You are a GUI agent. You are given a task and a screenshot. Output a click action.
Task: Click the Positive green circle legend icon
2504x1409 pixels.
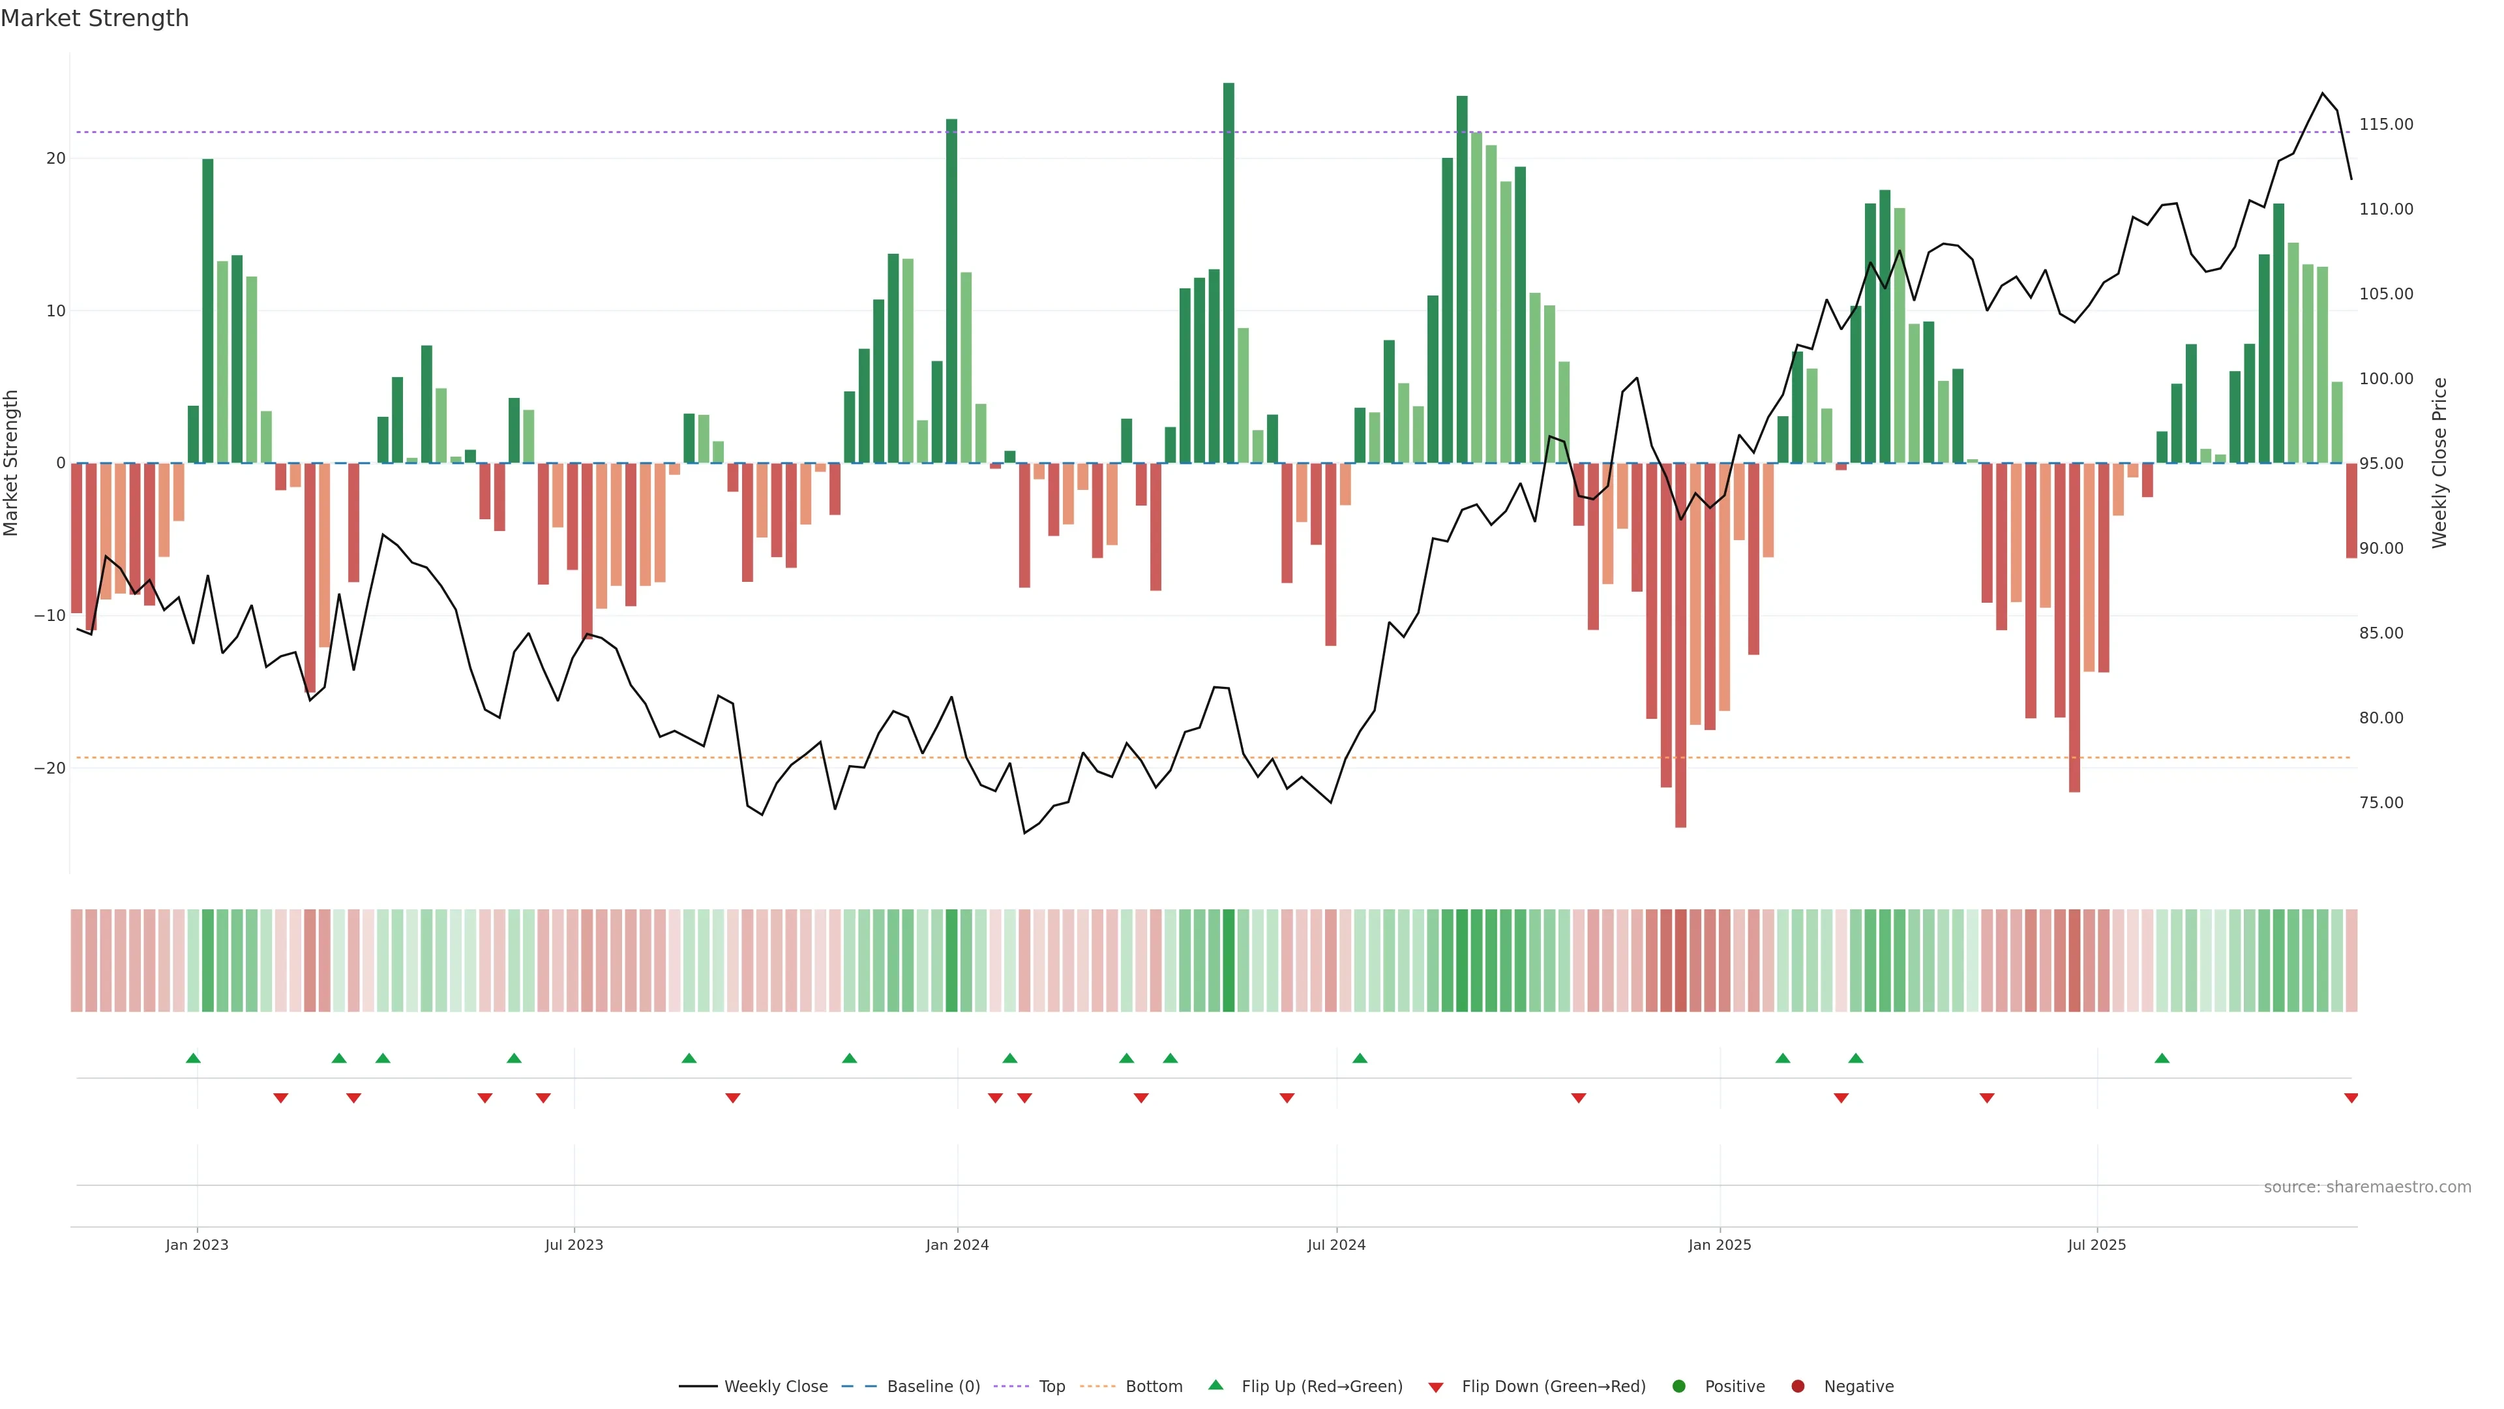click(x=1678, y=1387)
